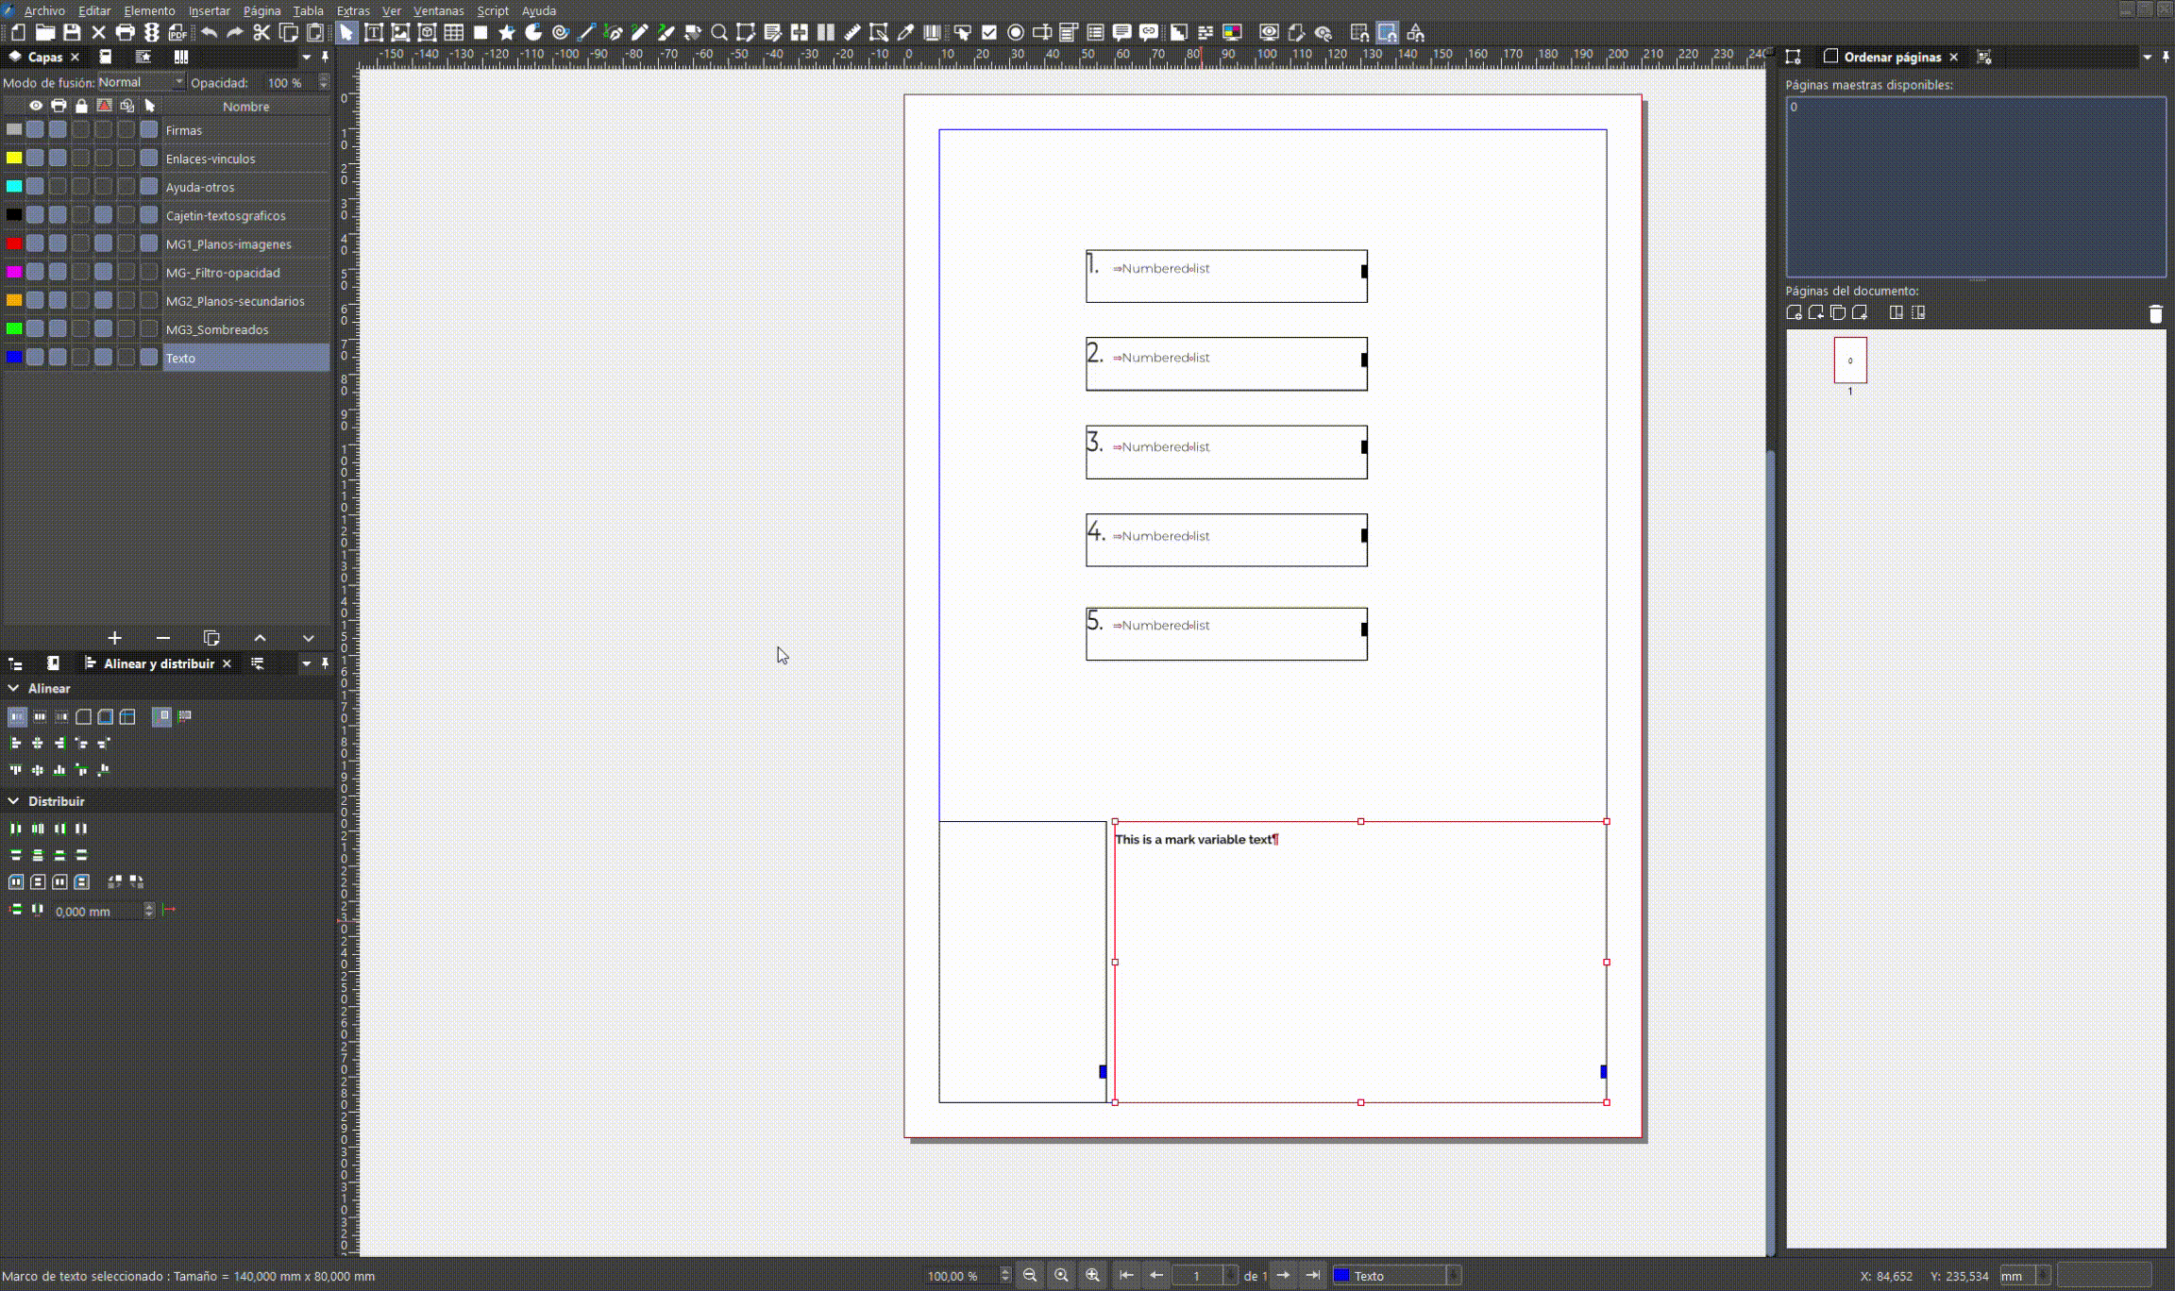Image resolution: width=2175 pixels, height=1291 pixels.
Task: Collapse the Distribuir section
Action: pos(13,801)
